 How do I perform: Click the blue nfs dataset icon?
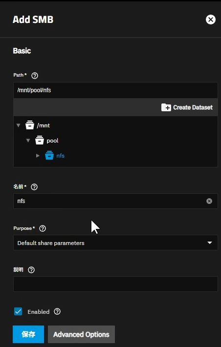tap(49, 156)
